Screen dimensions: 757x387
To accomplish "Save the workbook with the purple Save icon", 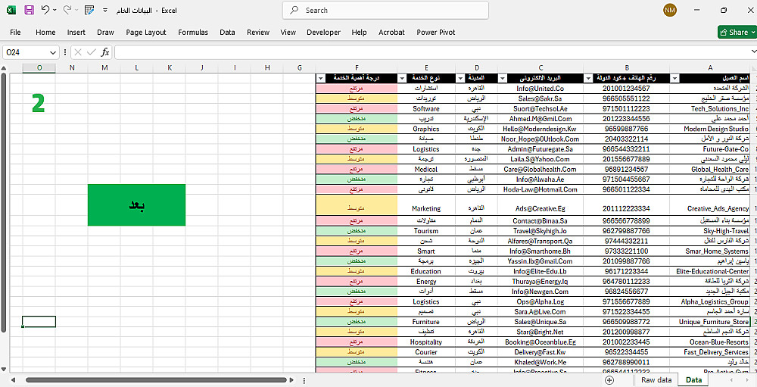I will [x=29, y=10].
